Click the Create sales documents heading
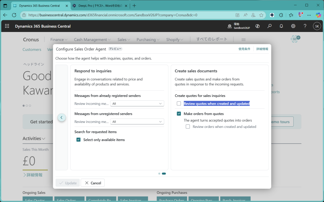This screenshot has width=324, height=202. click(x=196, y=71)
